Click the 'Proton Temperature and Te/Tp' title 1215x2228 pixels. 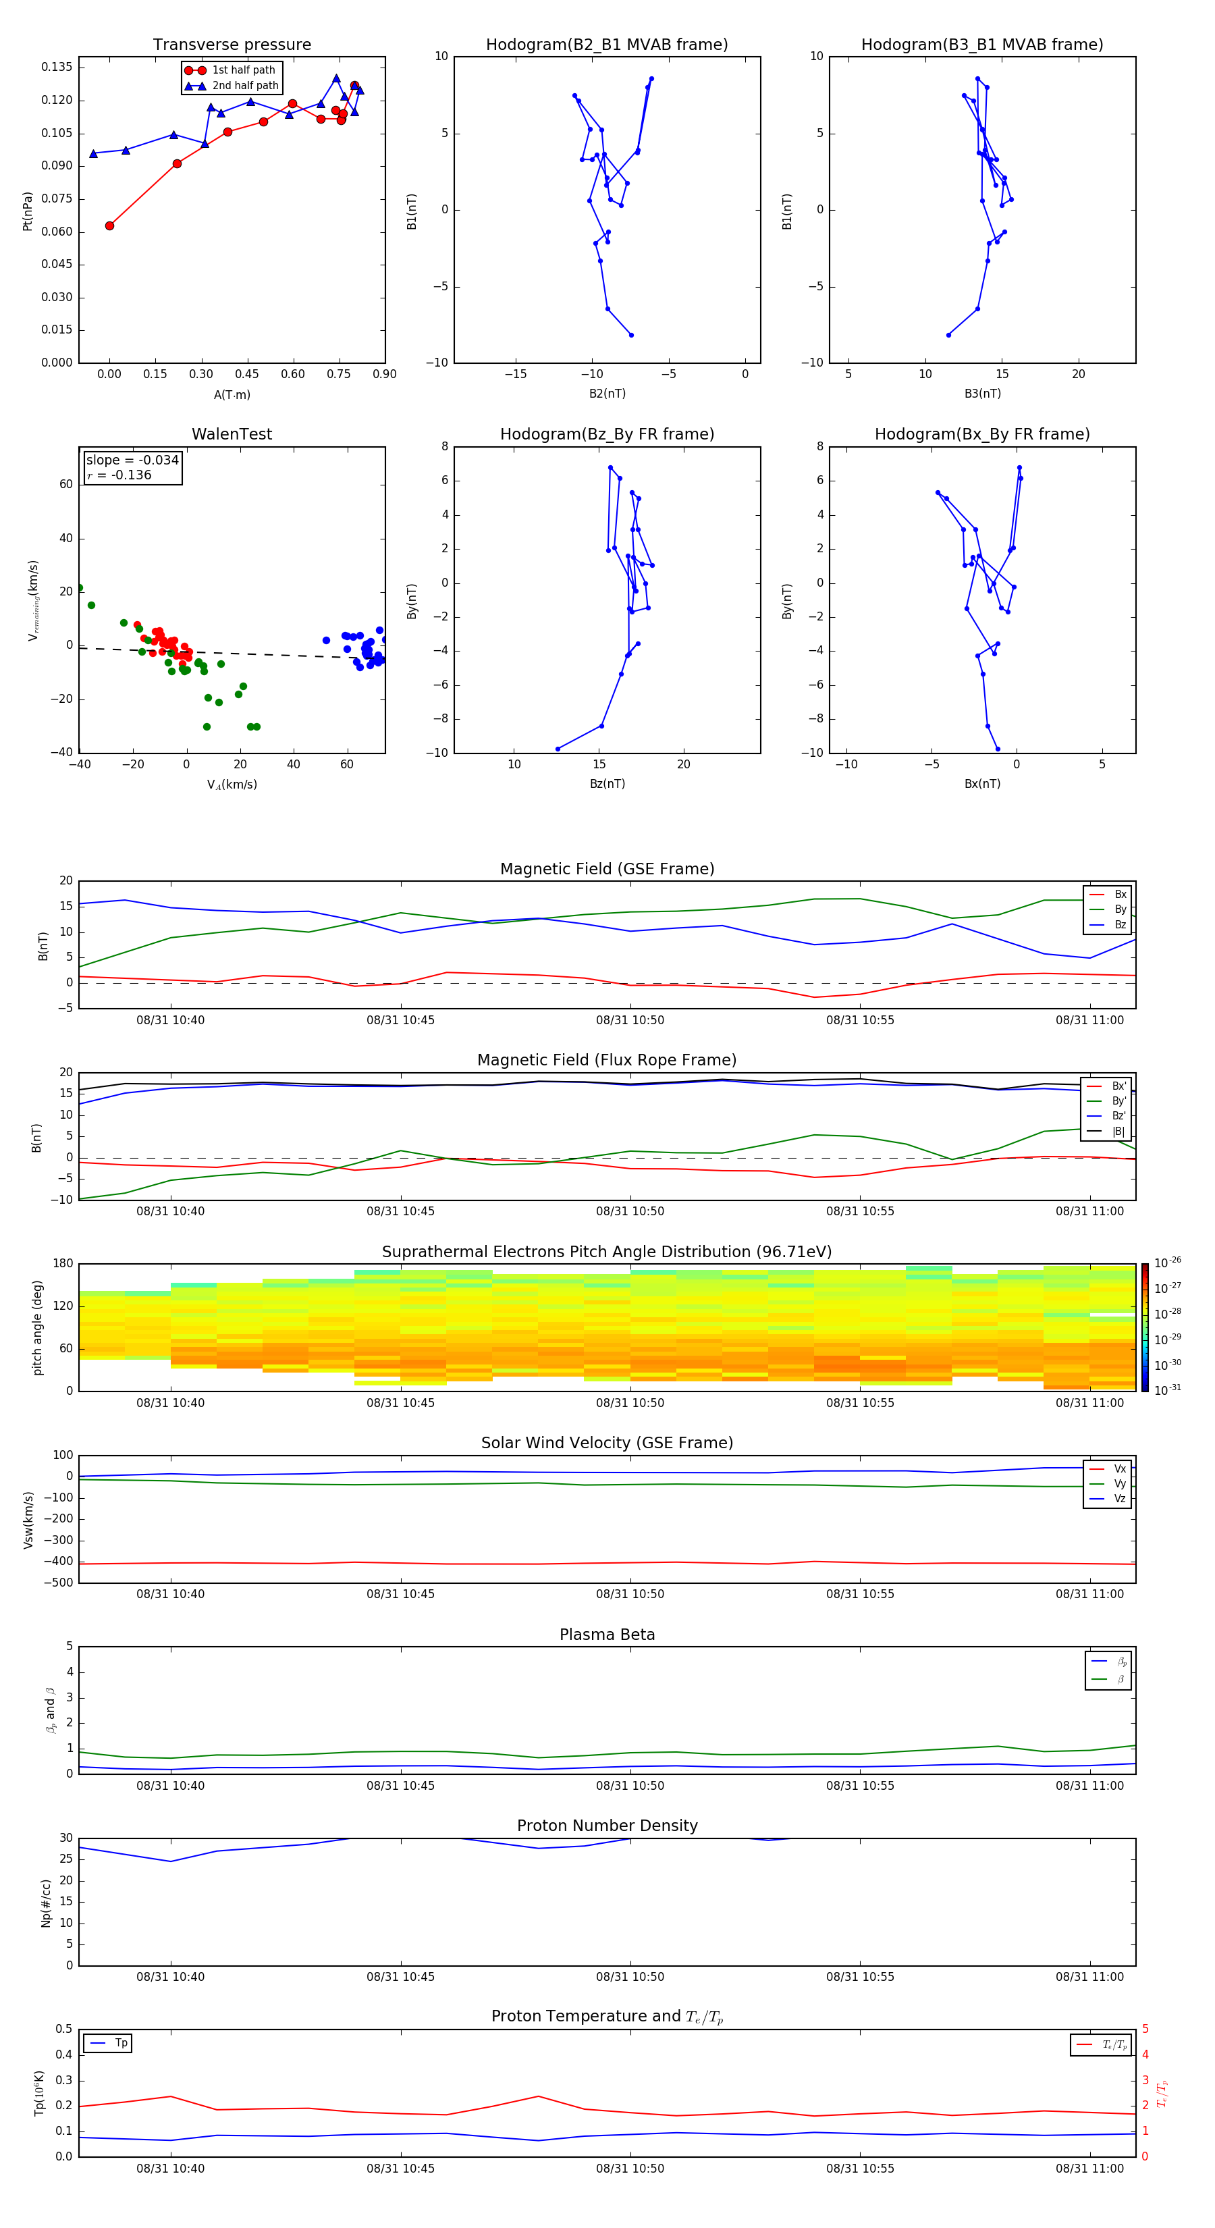607,2017
